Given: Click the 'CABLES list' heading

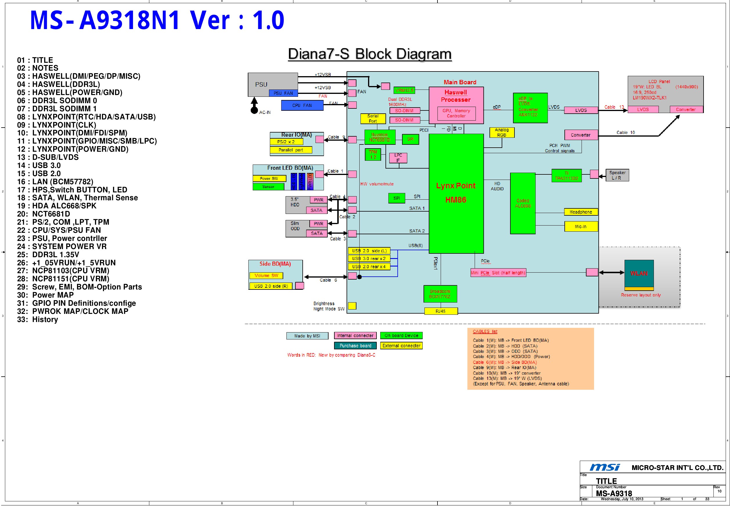Looking at the screenshot, I should pos(485,332).
